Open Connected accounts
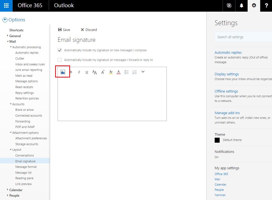This screenshot has width=272, height=200. 29,116
